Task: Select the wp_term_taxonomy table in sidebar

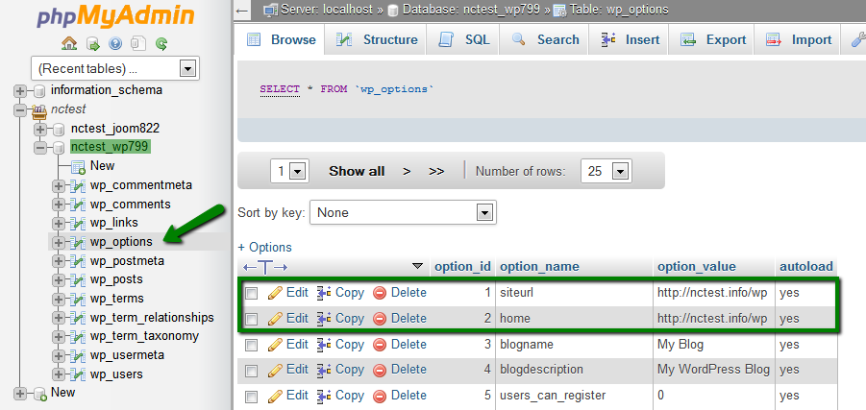Action: 145,336
